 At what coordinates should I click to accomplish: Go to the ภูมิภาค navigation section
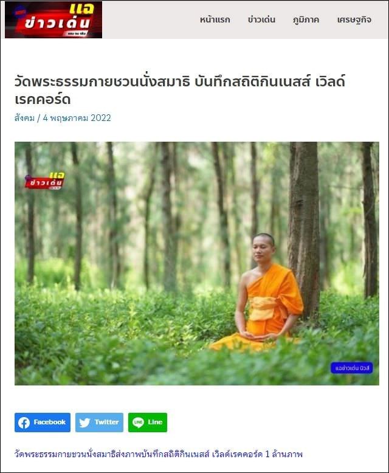(x=306, y=20)
